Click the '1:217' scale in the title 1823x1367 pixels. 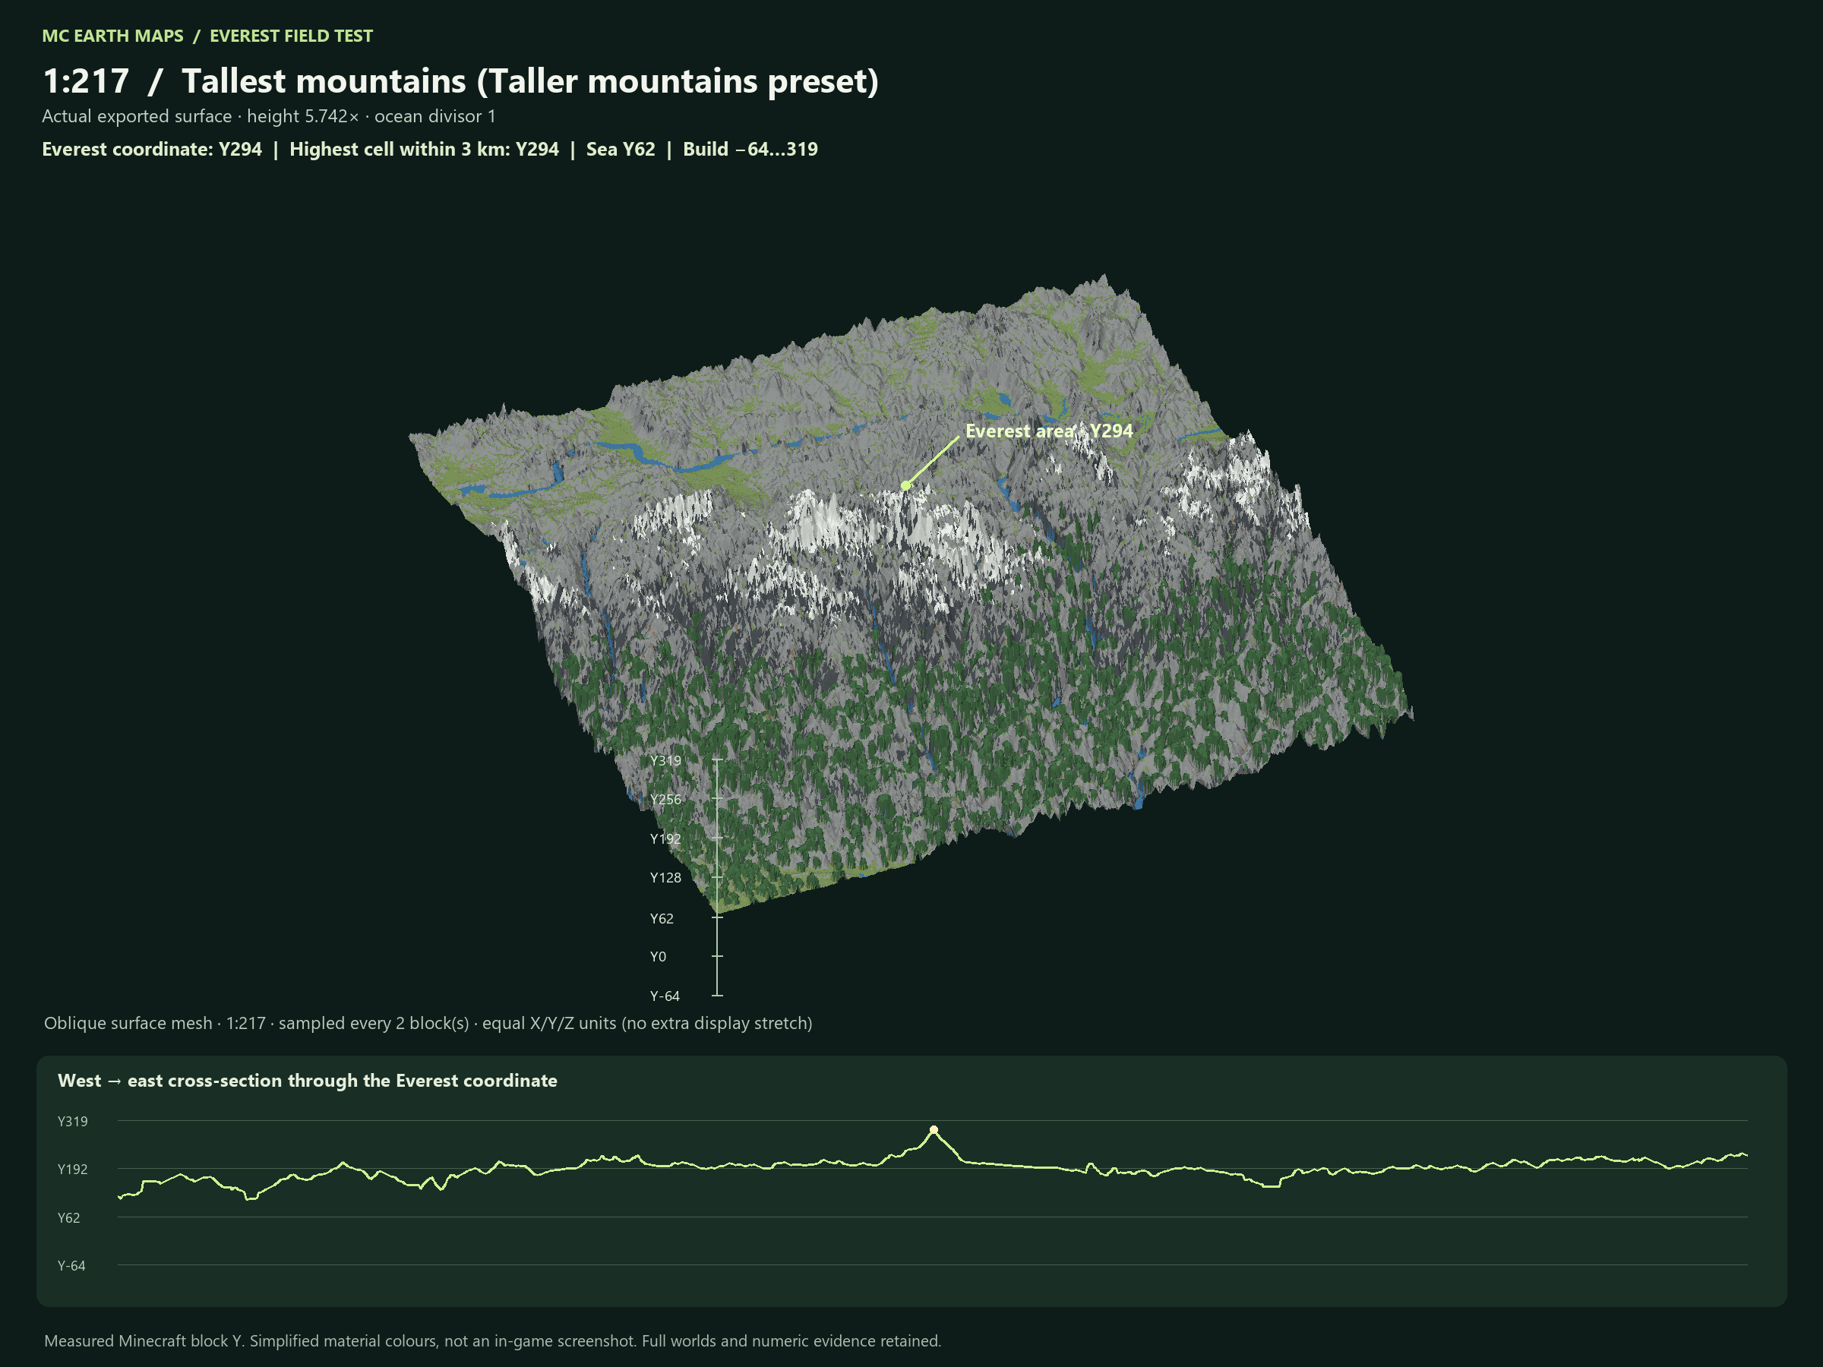[86, 81]
